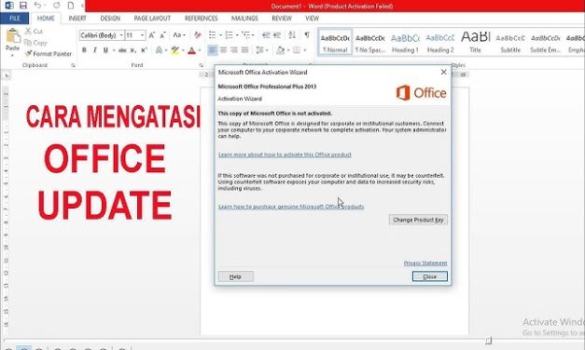Open the Font dialog launcher
The height and width of the screenshot is (350, 585).
[x=202, y=65]
